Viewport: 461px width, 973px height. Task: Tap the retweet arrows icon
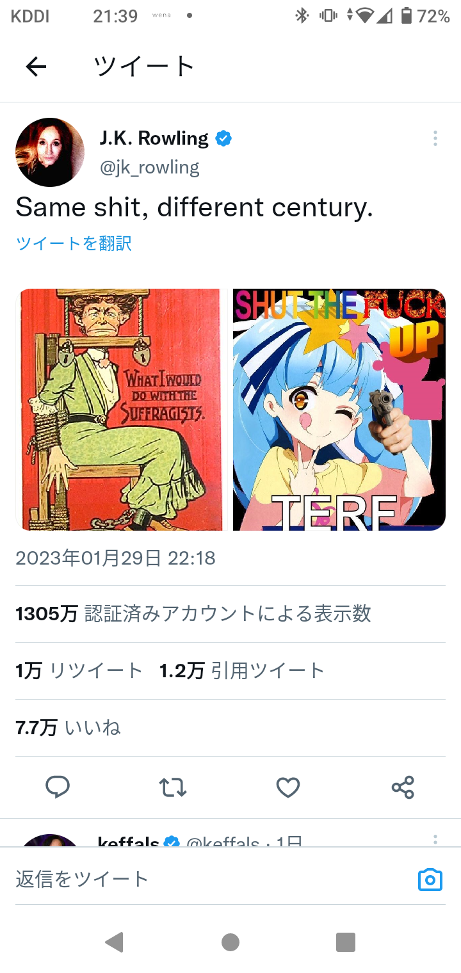tap(172, 787)
